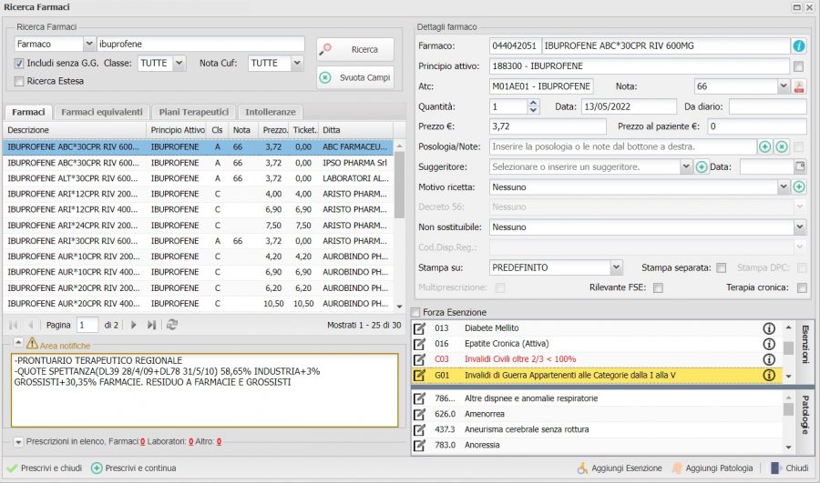
Task: Switch to Farmaci equivalenti tab
Action: (101, 112)
